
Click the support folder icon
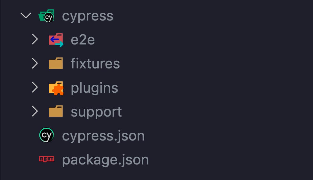pyautogui.click(x=56, y=111)
